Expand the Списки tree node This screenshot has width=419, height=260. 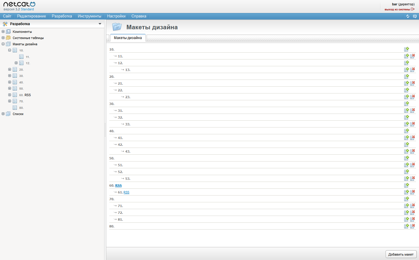[3, 114]
